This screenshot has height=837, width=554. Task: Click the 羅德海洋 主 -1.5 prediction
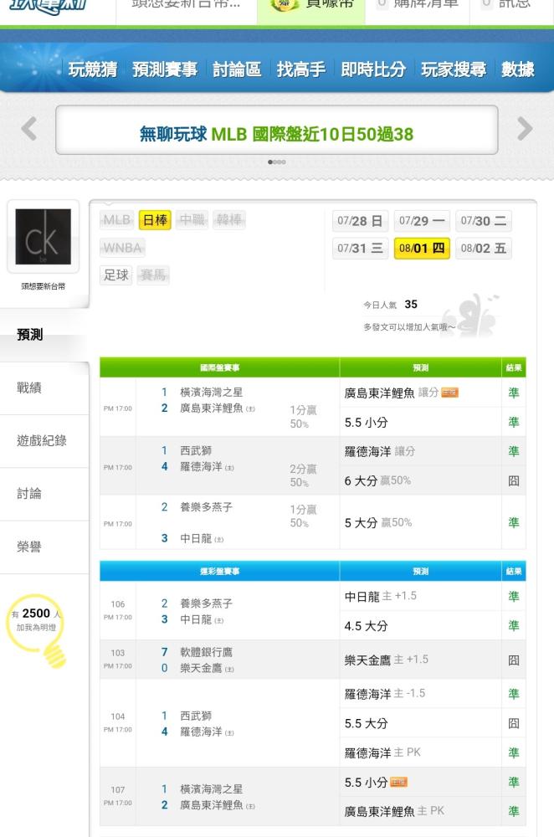point(385,694)
